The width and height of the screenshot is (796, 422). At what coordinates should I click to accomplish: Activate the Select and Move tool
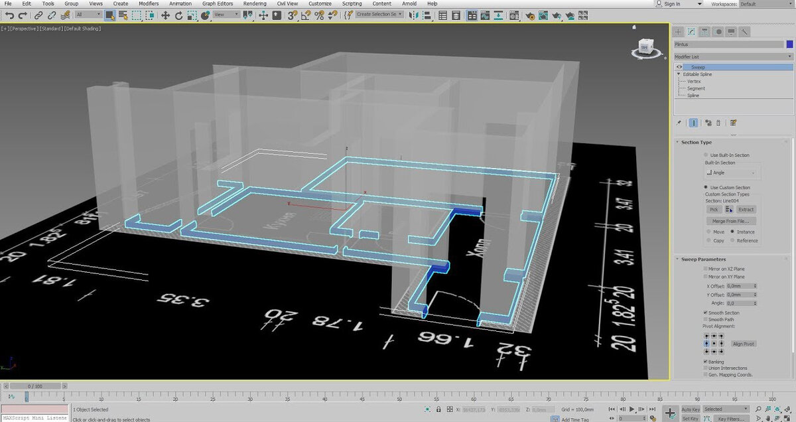166,15
